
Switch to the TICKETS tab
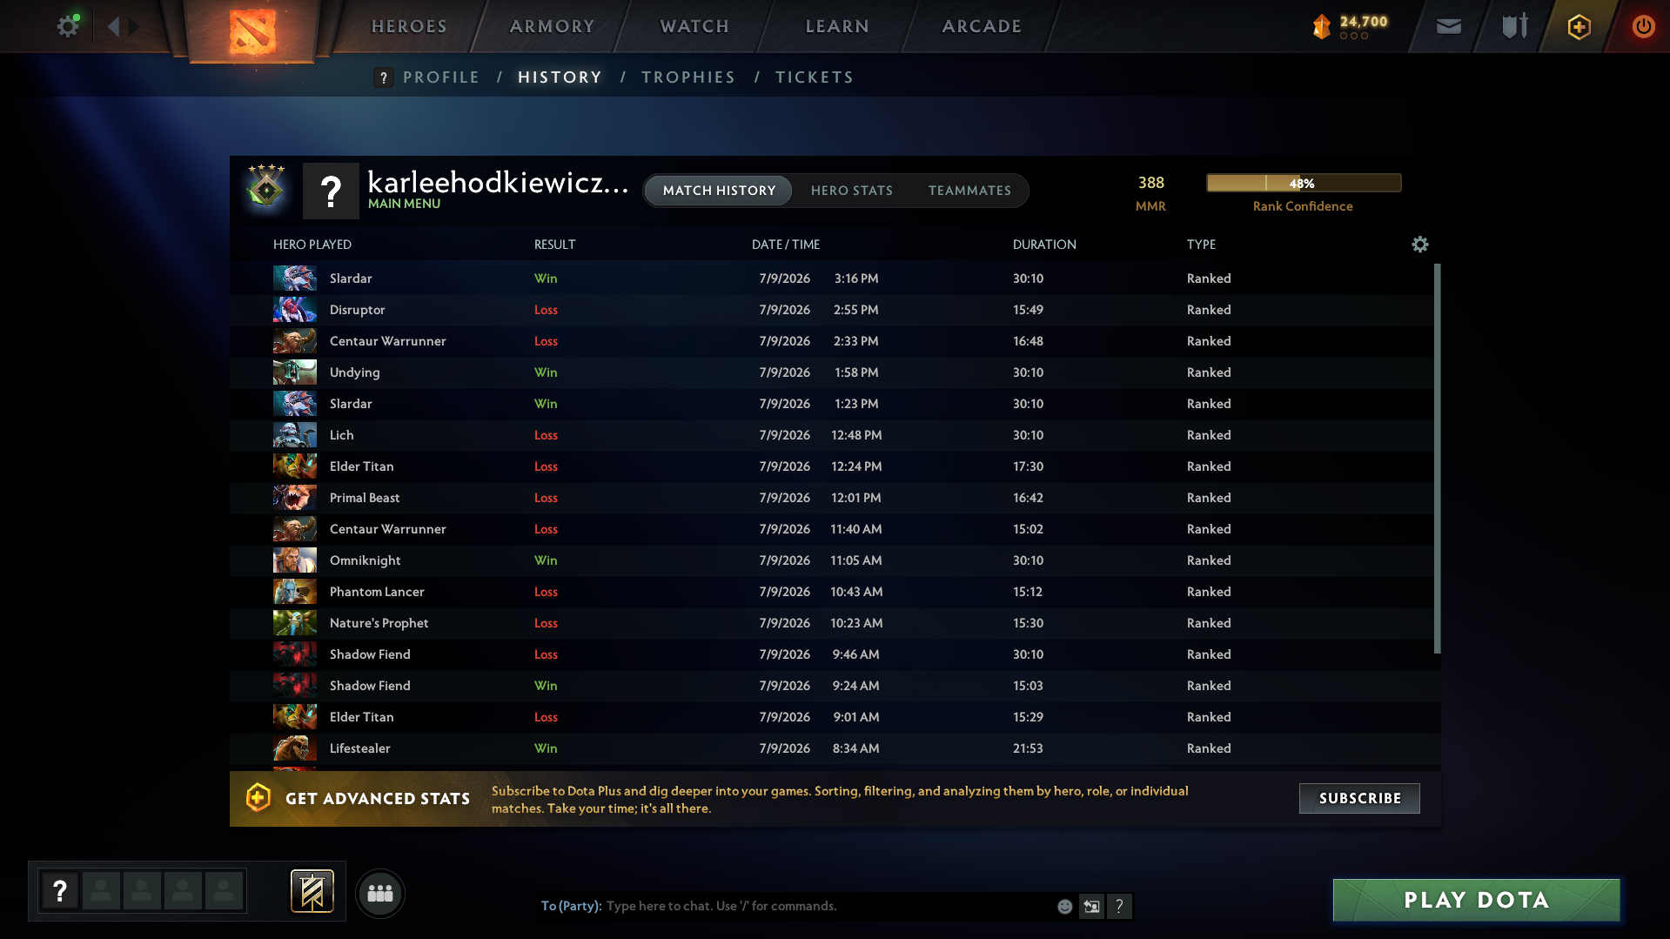815,77
